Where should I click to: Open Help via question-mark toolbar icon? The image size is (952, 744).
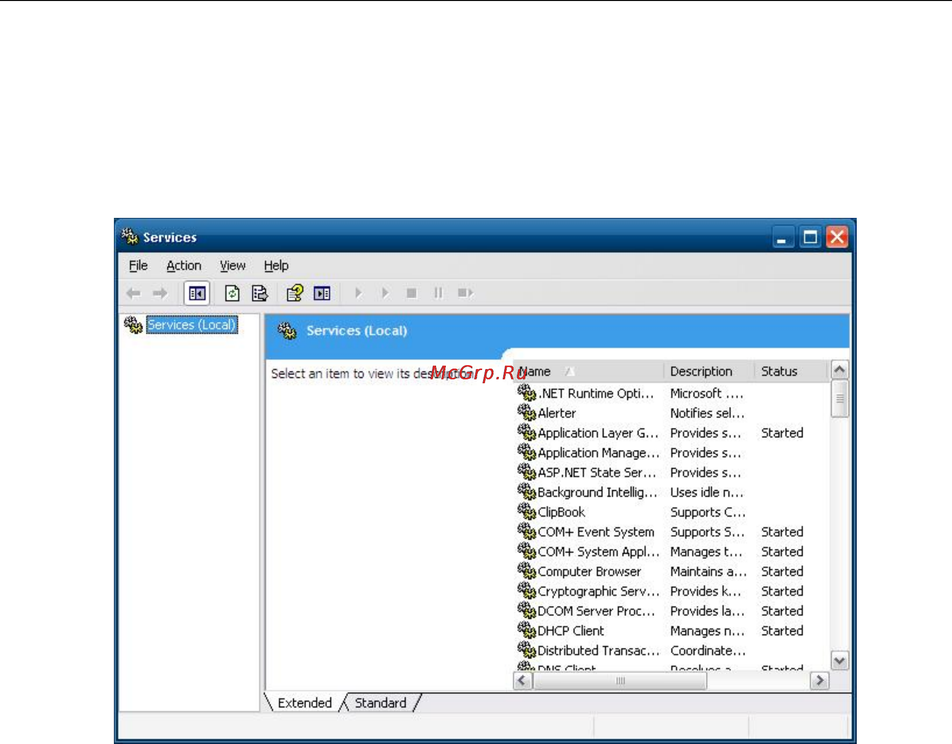click(x=295, y=293)
